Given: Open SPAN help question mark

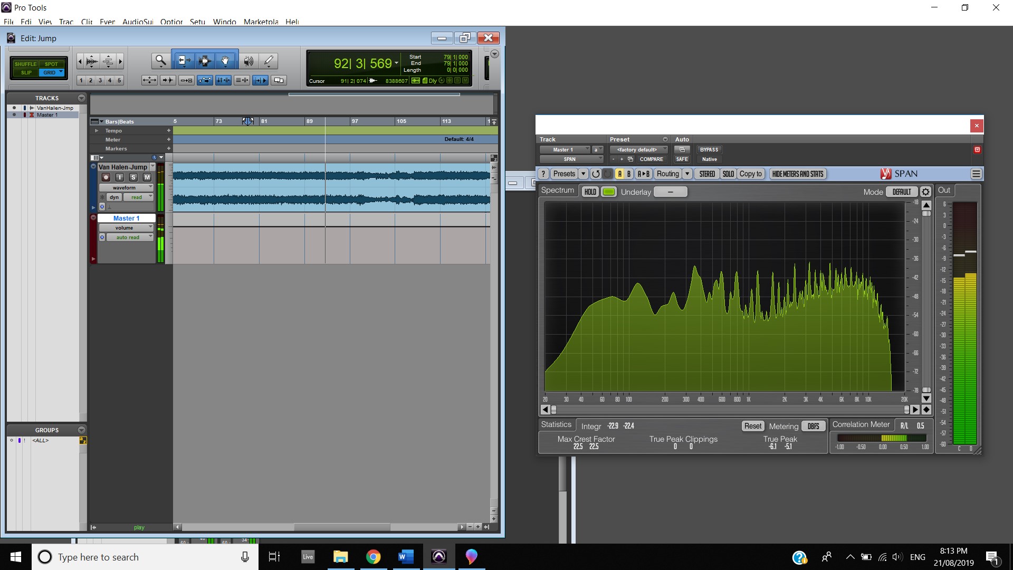Looking at the screenshot, I should click(x=543, y=174).
